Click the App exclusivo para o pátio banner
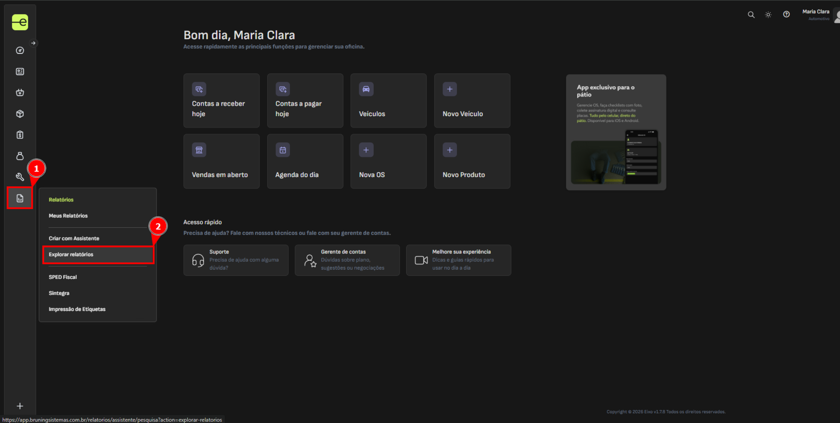This screenshot has width=840, height=423. [x=616, y=132]
